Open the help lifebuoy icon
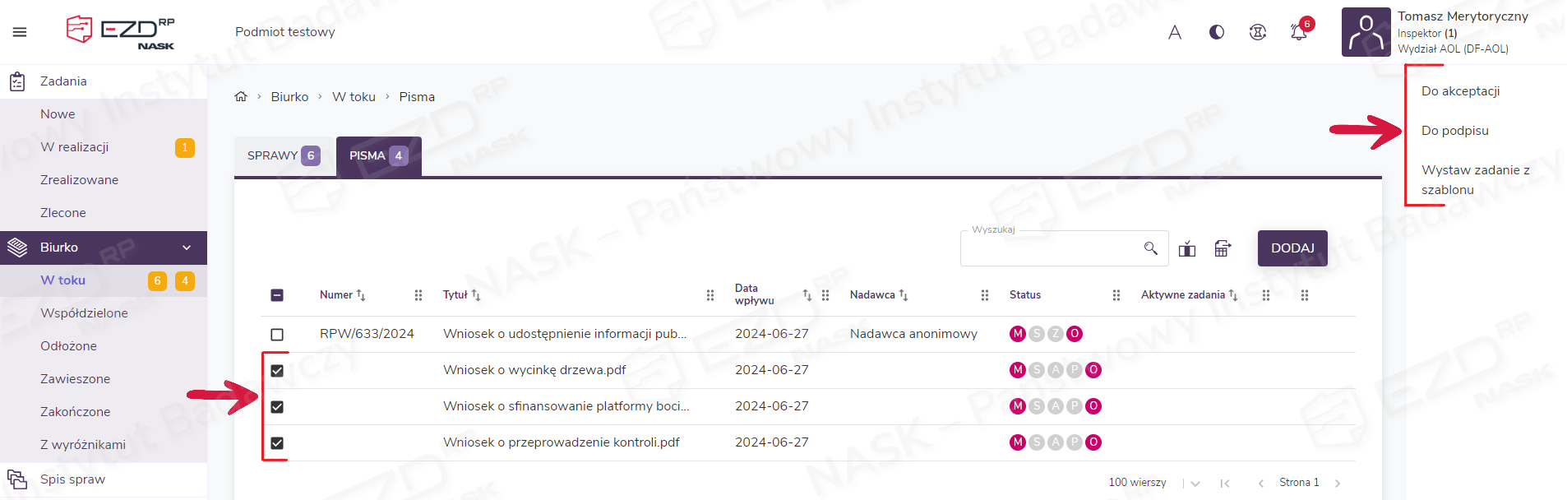This screenshot has width=1567, height=500. (x=1258, y=32)
